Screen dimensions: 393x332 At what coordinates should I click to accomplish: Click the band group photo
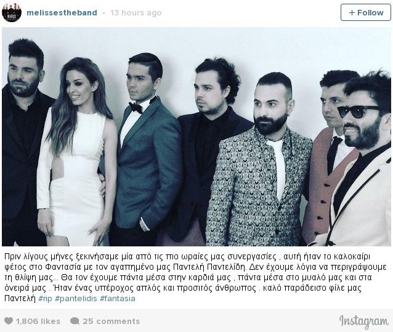pos(197,137)
